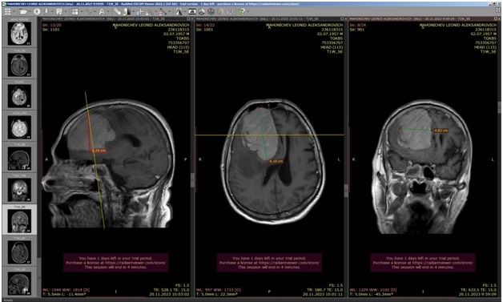Screen dimensions: 503x302
Task: Select the split-screen layout icon
Action: click(74, 11)
